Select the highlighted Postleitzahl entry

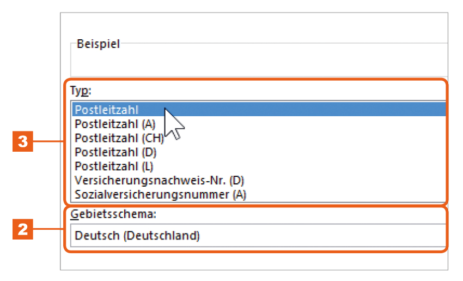(x=259, y=110)
